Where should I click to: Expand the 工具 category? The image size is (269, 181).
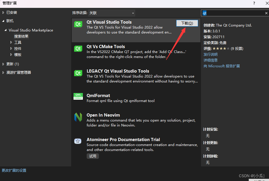11,42
